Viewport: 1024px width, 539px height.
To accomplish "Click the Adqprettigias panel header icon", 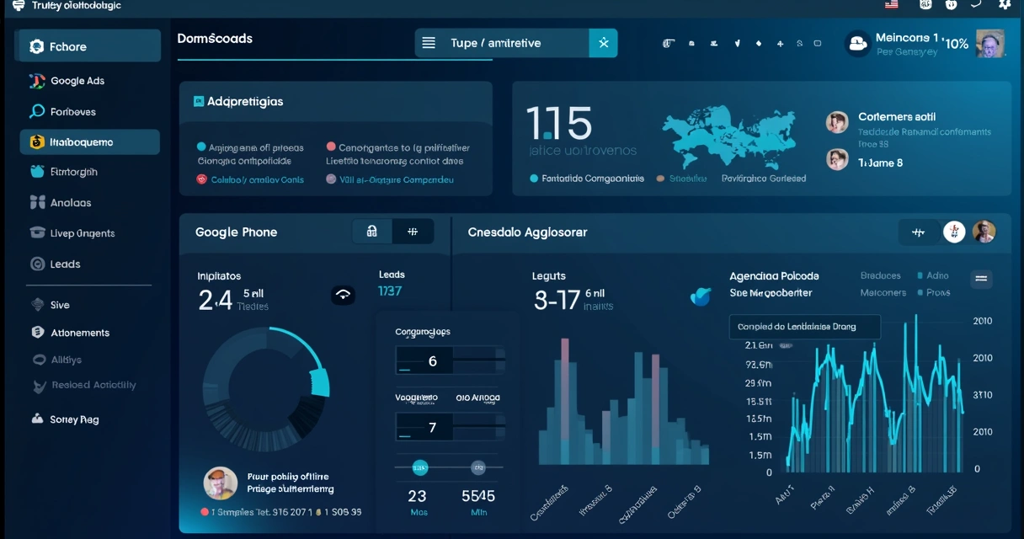I will [199, 101].
